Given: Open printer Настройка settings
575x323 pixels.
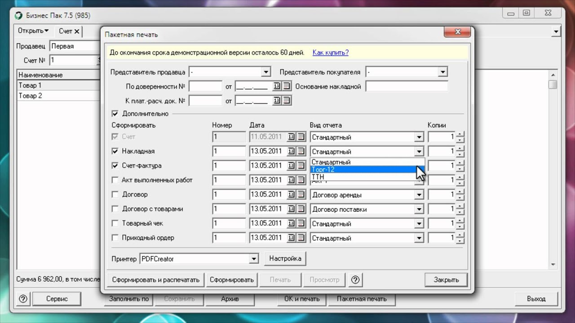Looking at the screenshot, I should click(285, 258).
